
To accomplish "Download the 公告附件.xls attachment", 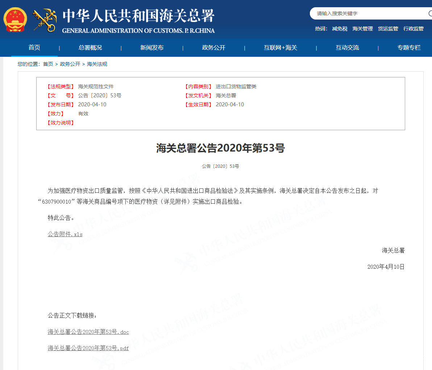I will [65, 234].
